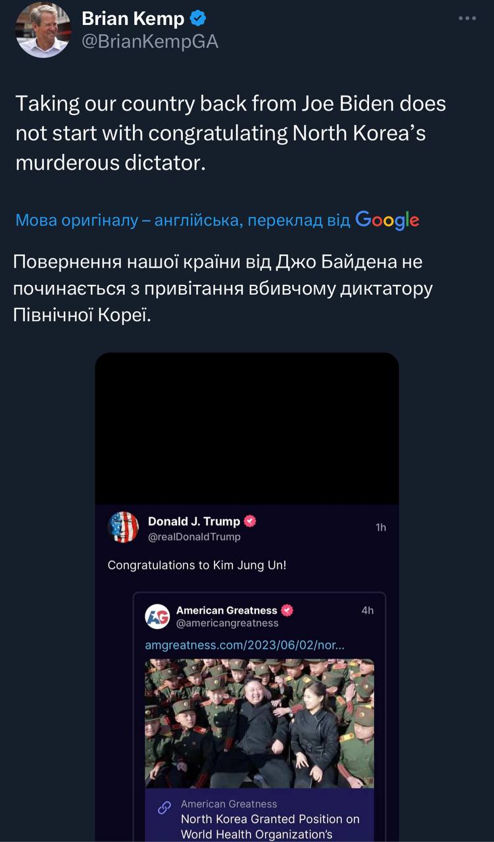Select the @realDonaldTrump handle
This screenshot has width=494, height=842.
(194, 537)
